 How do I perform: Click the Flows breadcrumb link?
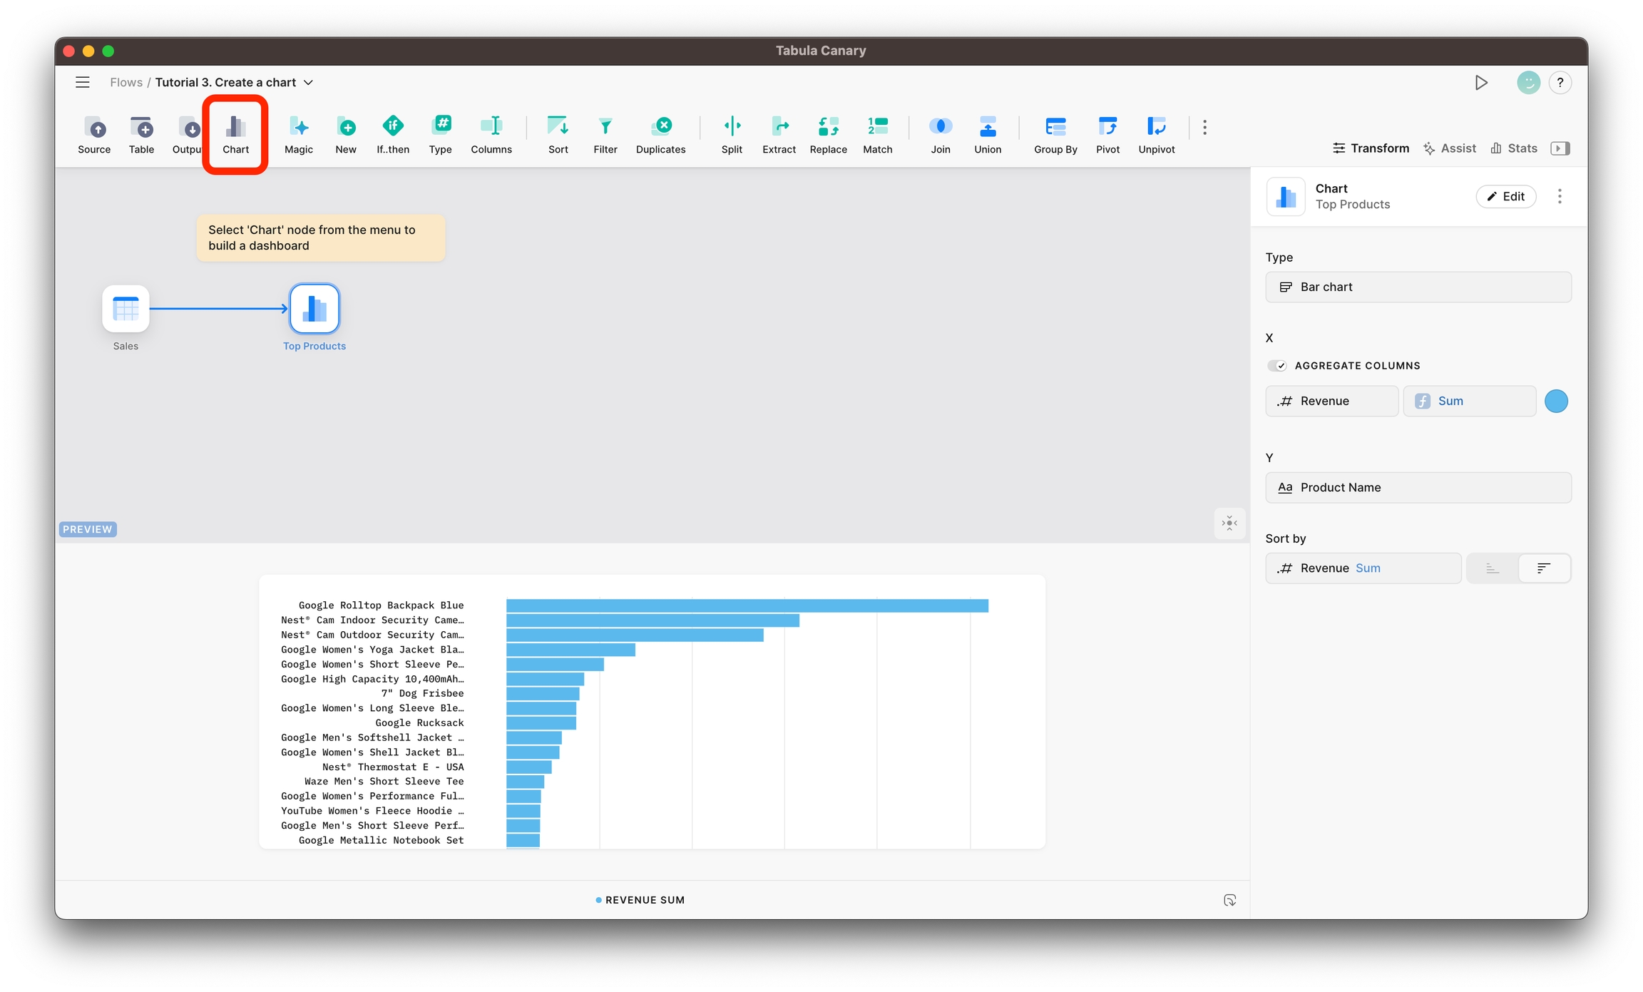click(126, 83)
